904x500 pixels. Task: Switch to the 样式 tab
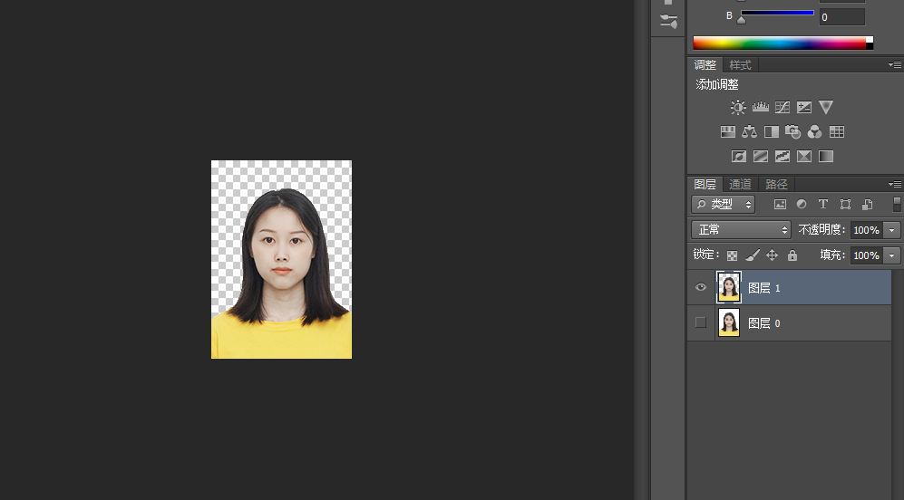(740, 64)
